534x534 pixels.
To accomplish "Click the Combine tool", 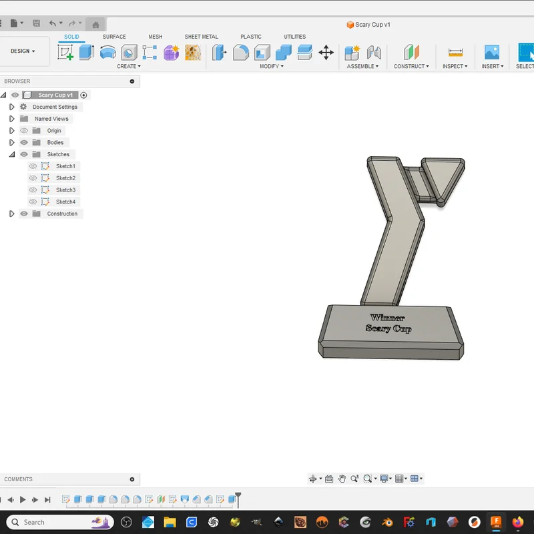I will click(x=283, y=53).
